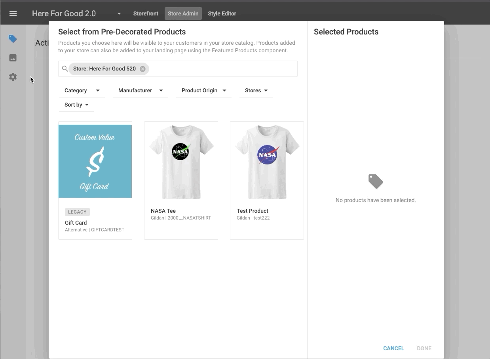The width and height of the screenshot is (490, 359).
Task: Select the Gift Card product thumbnail
Action: point(95,161)
